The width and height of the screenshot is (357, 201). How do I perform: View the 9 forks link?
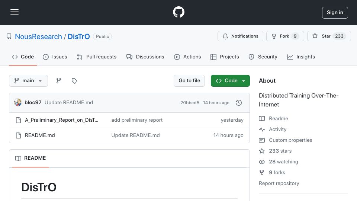272,172
